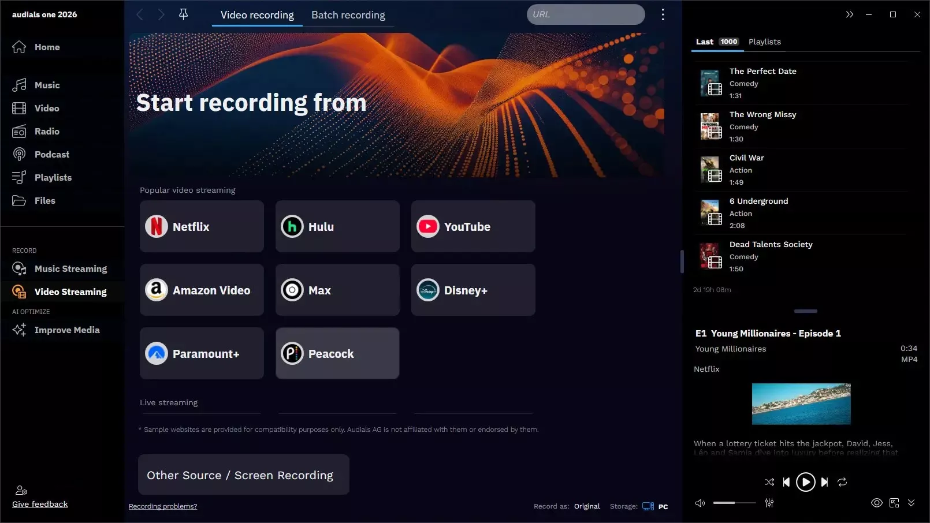The height and width of the screenshot is (523, 930).
Task: Open the Playlists tab in right panel
Action: [764, 42]
